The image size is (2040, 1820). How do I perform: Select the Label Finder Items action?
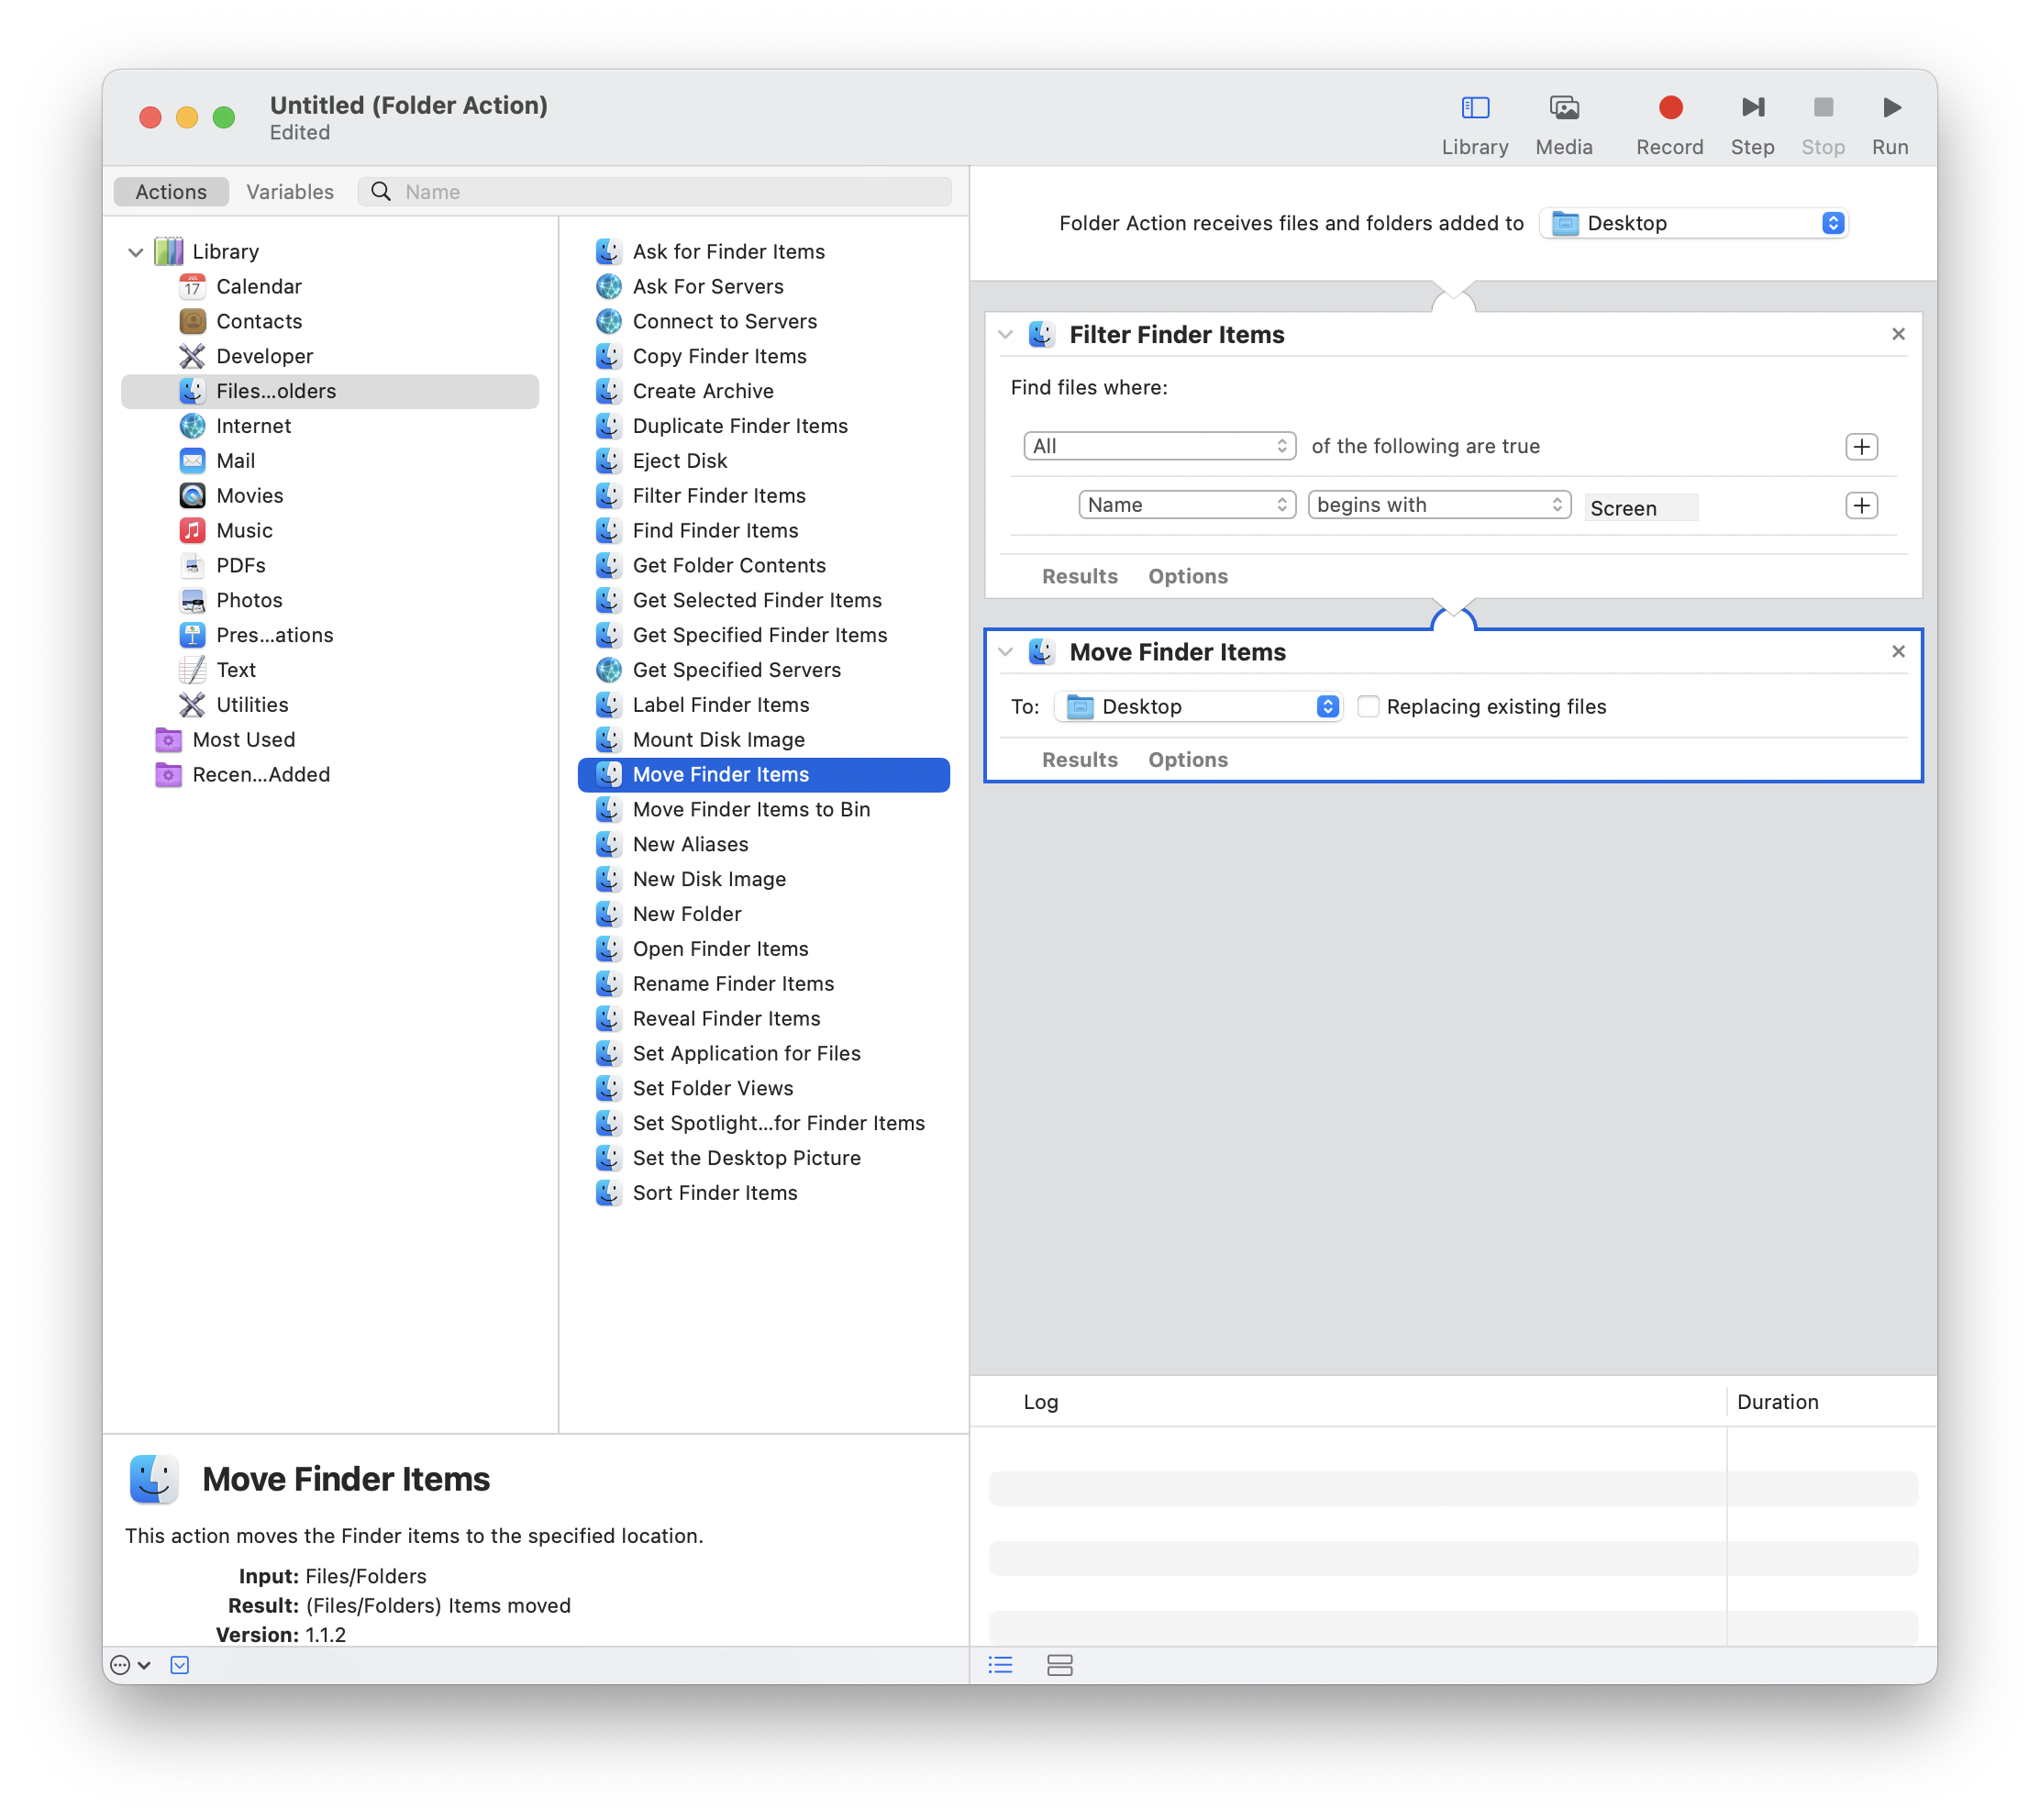(720, 705)
